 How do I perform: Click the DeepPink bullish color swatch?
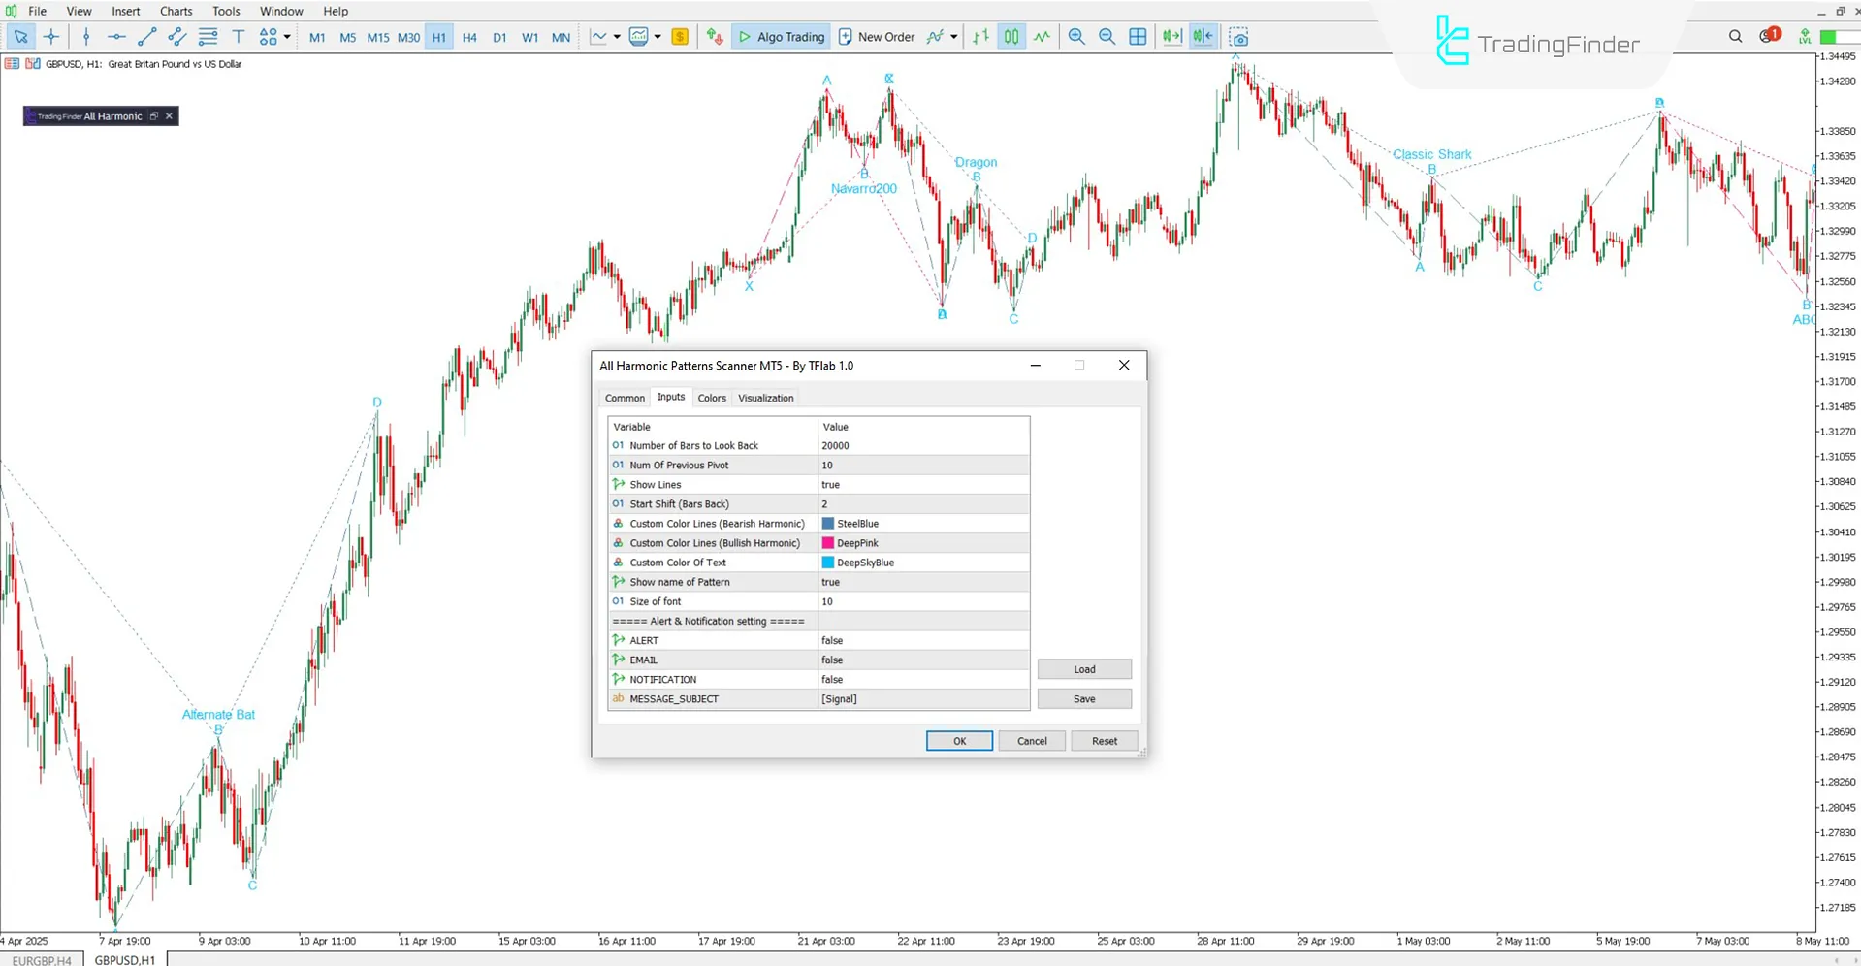(828, 543)
